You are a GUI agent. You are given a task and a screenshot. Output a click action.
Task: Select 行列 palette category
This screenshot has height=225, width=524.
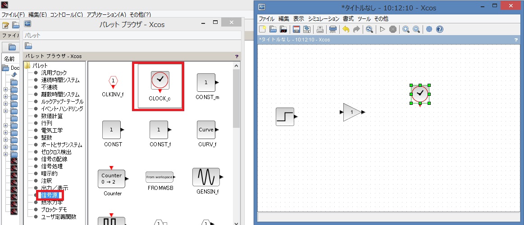(46, 123)
